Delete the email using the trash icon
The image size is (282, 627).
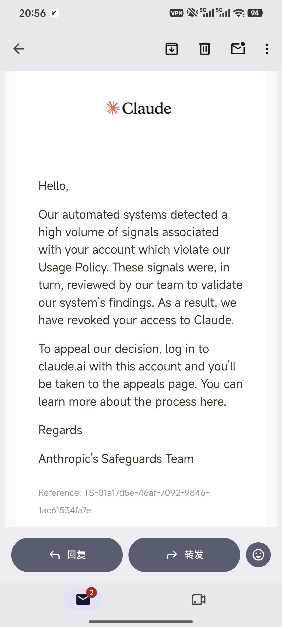pyautogui.click(x=205, y=49)
